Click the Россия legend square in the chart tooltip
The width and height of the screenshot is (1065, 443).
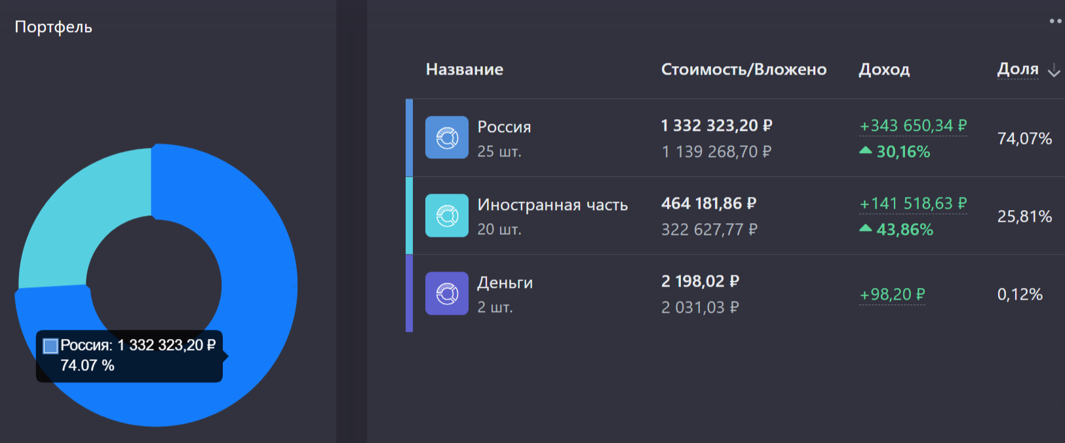point(50,346)
